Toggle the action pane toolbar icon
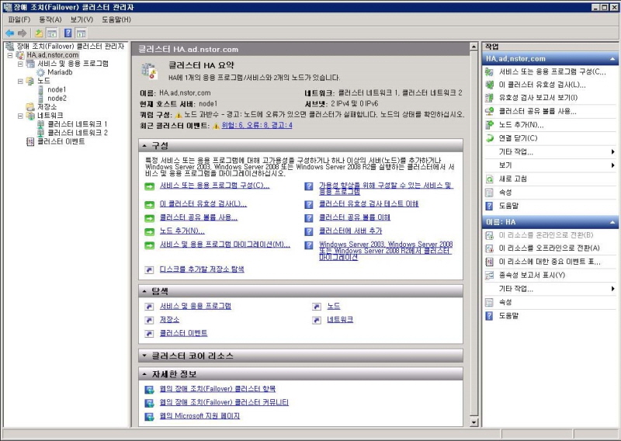Screen dimensions: 621x441 pyautogui.click(x=81, y=33)
